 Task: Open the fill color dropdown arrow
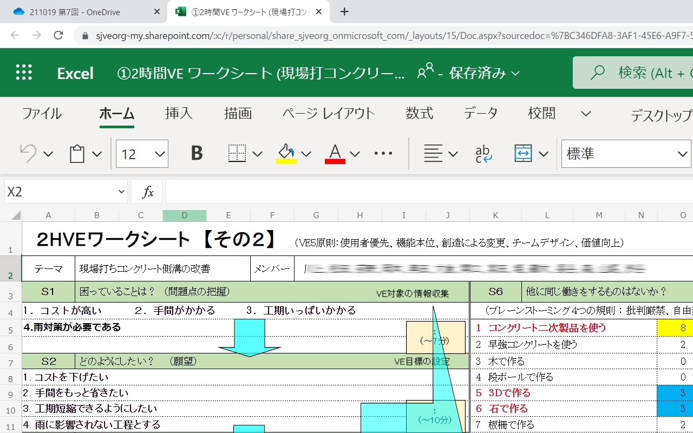coord(306,154)
